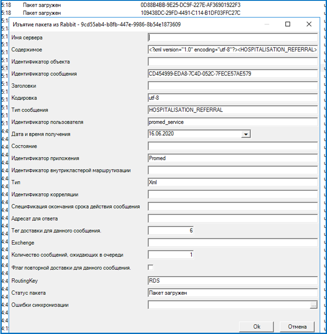Screen dimensions: 327x334
Task: Focus the Имя сервера input field
Action: (233, 37)
